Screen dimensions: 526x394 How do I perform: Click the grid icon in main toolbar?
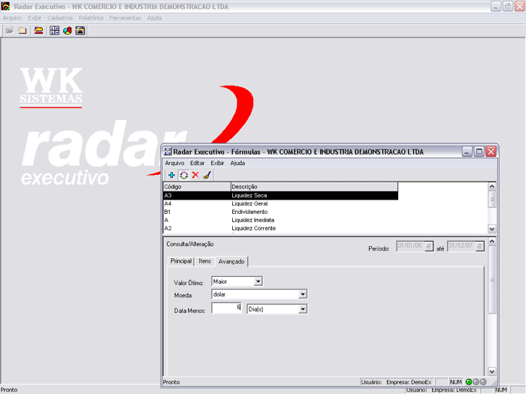tap(54, 31)
